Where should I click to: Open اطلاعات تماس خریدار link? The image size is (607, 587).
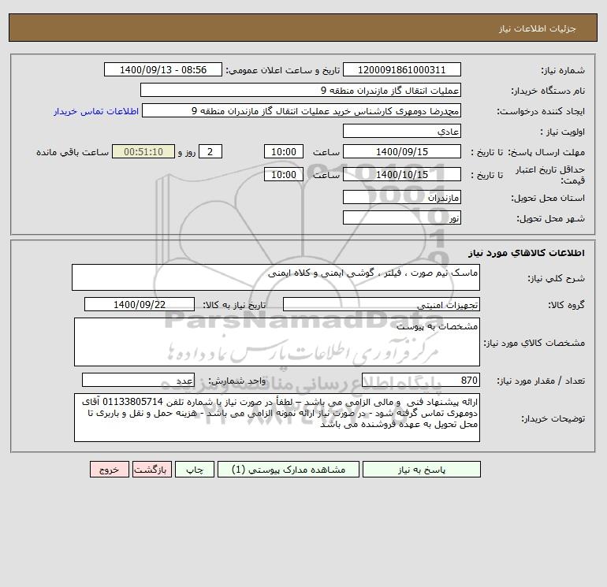(x=96, y=111)
